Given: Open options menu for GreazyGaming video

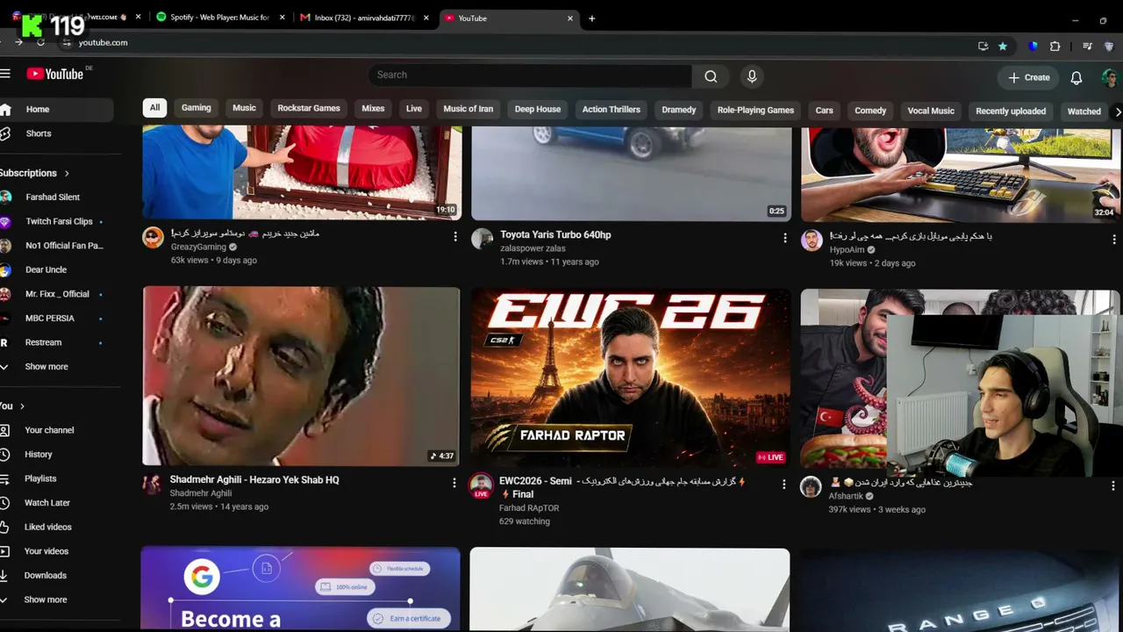Looking at the screenshot, I should (x=454, y=236).
